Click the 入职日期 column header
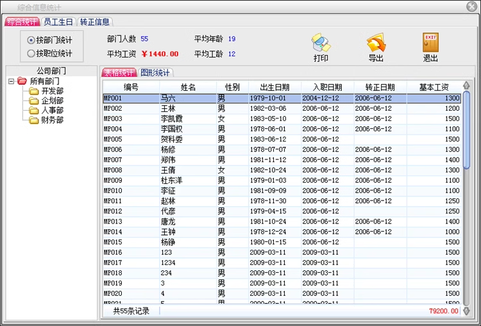 (x=327, y=88)
